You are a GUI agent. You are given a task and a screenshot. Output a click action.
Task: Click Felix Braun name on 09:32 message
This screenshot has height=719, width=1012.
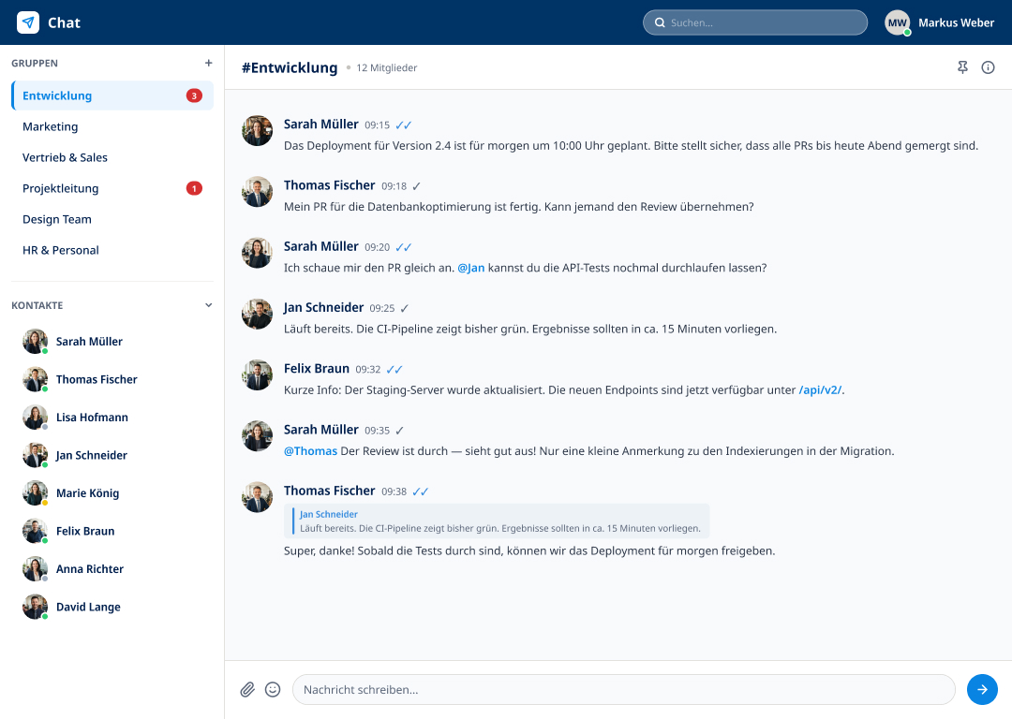click(x=317, y=368)
